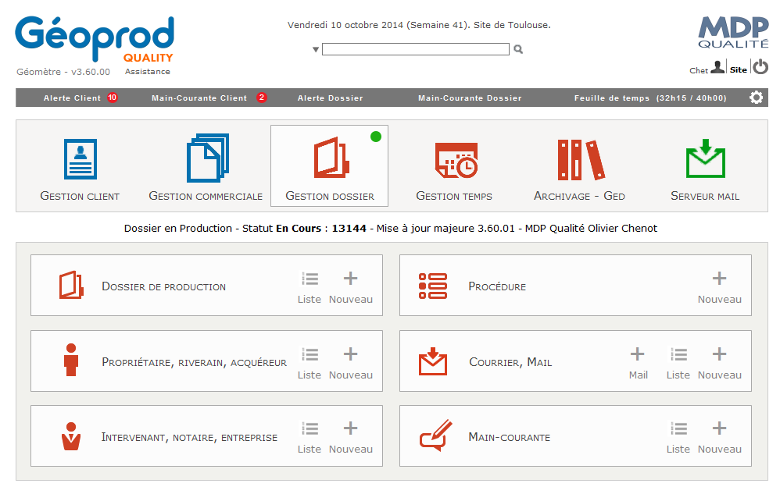Screen dimensions: 780x494
Task: Click the Procédure title text
Action: pyautogui.click(x=497, y=286)
